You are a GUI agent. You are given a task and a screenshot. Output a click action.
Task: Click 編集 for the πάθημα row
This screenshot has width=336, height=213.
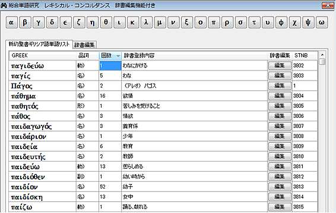pyautogui.click(x=280, y=96)
